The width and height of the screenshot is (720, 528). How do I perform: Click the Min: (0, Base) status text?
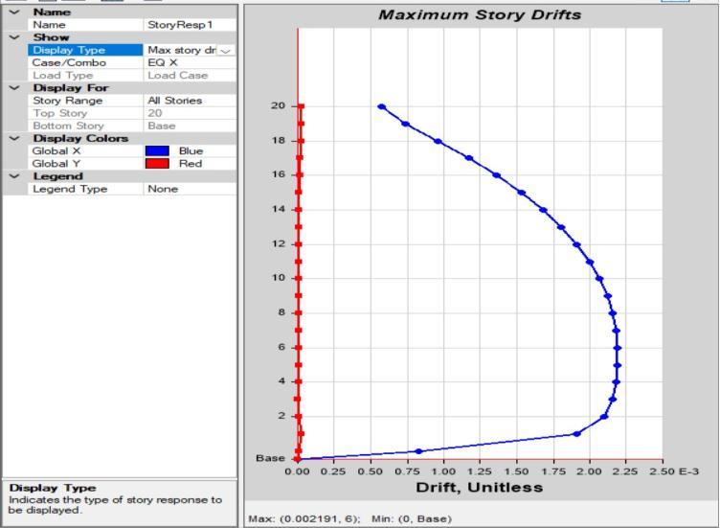point(412,518)
